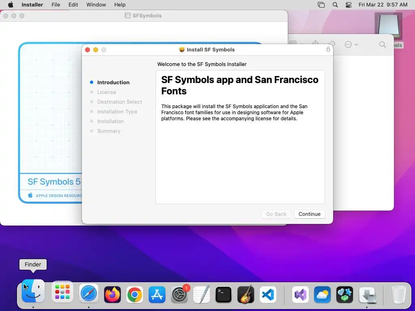The height and width of the screenshot is (311, 415).
Task: Open the Trash in the Dock
Action: [x=399, y=294]
